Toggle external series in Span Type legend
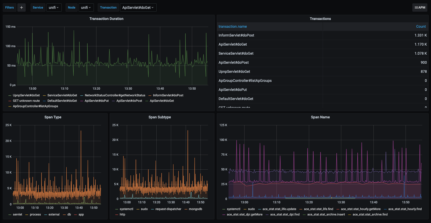 click(x=54, y=214)
